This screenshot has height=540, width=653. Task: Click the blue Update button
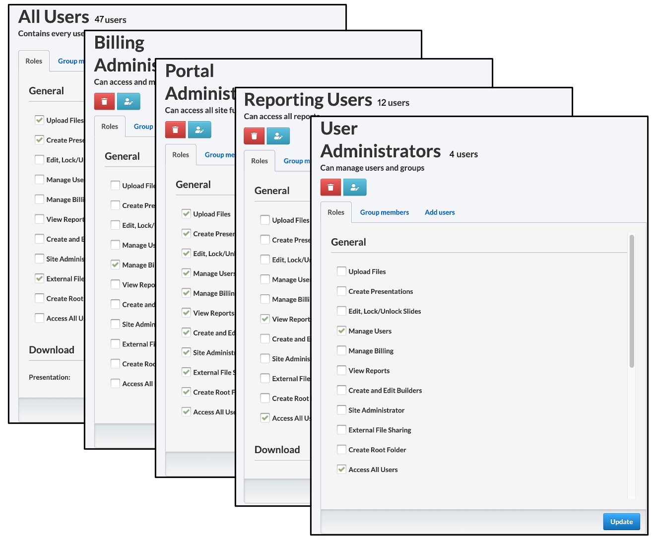coord(621,522)
